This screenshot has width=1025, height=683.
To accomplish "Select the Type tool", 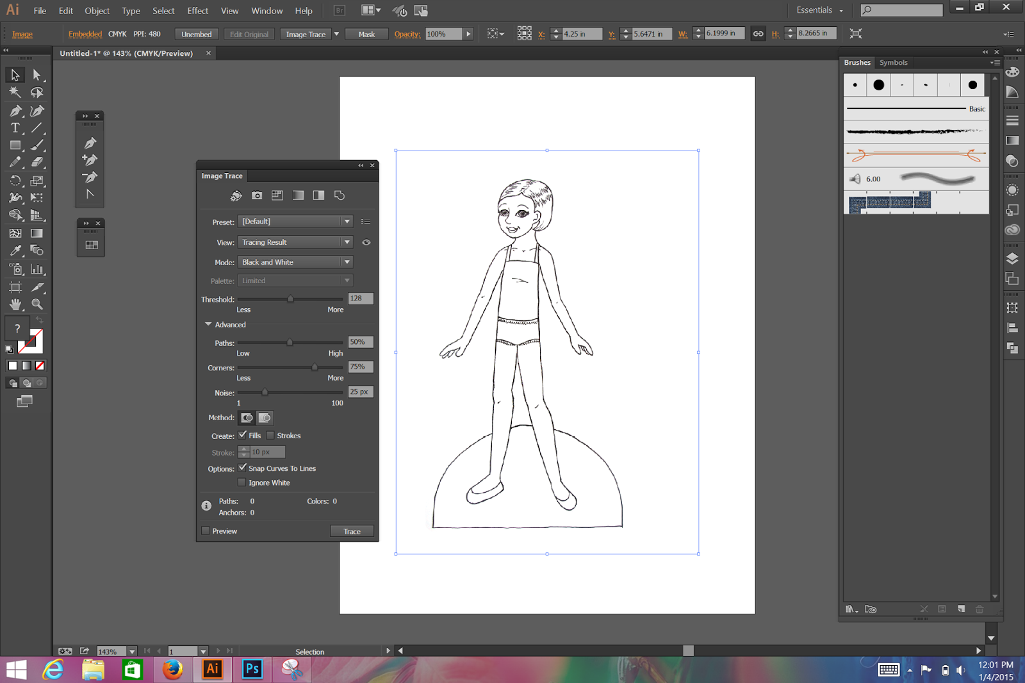I will point(15,128).
